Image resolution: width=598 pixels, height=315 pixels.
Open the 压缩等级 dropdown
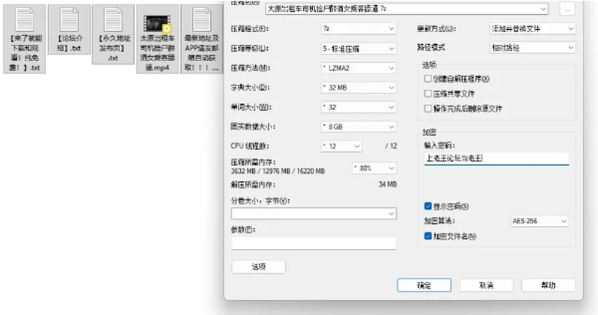click(x=359, y=49)
